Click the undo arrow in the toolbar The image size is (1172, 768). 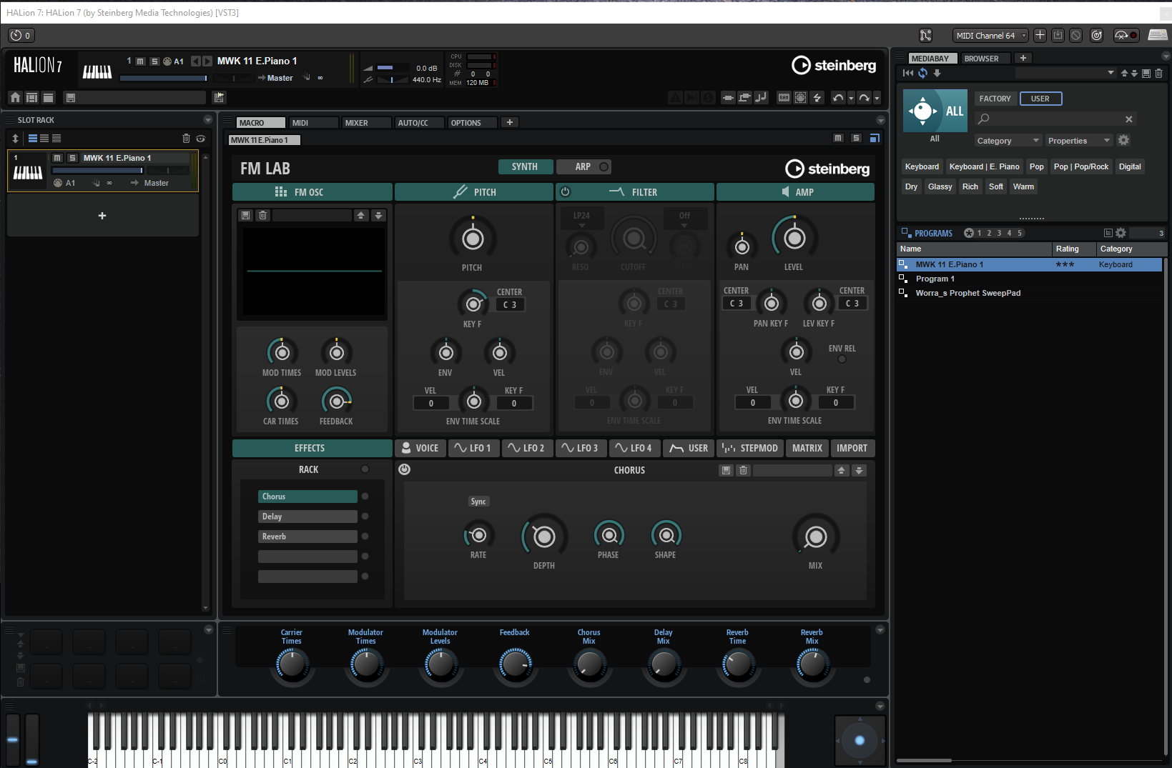click(838, 98)
